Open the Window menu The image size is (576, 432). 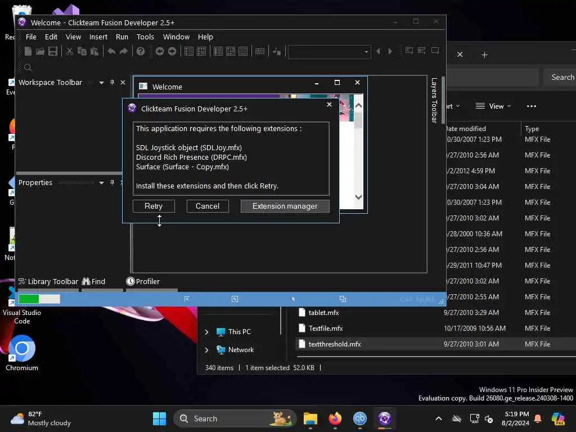point(176,37)
